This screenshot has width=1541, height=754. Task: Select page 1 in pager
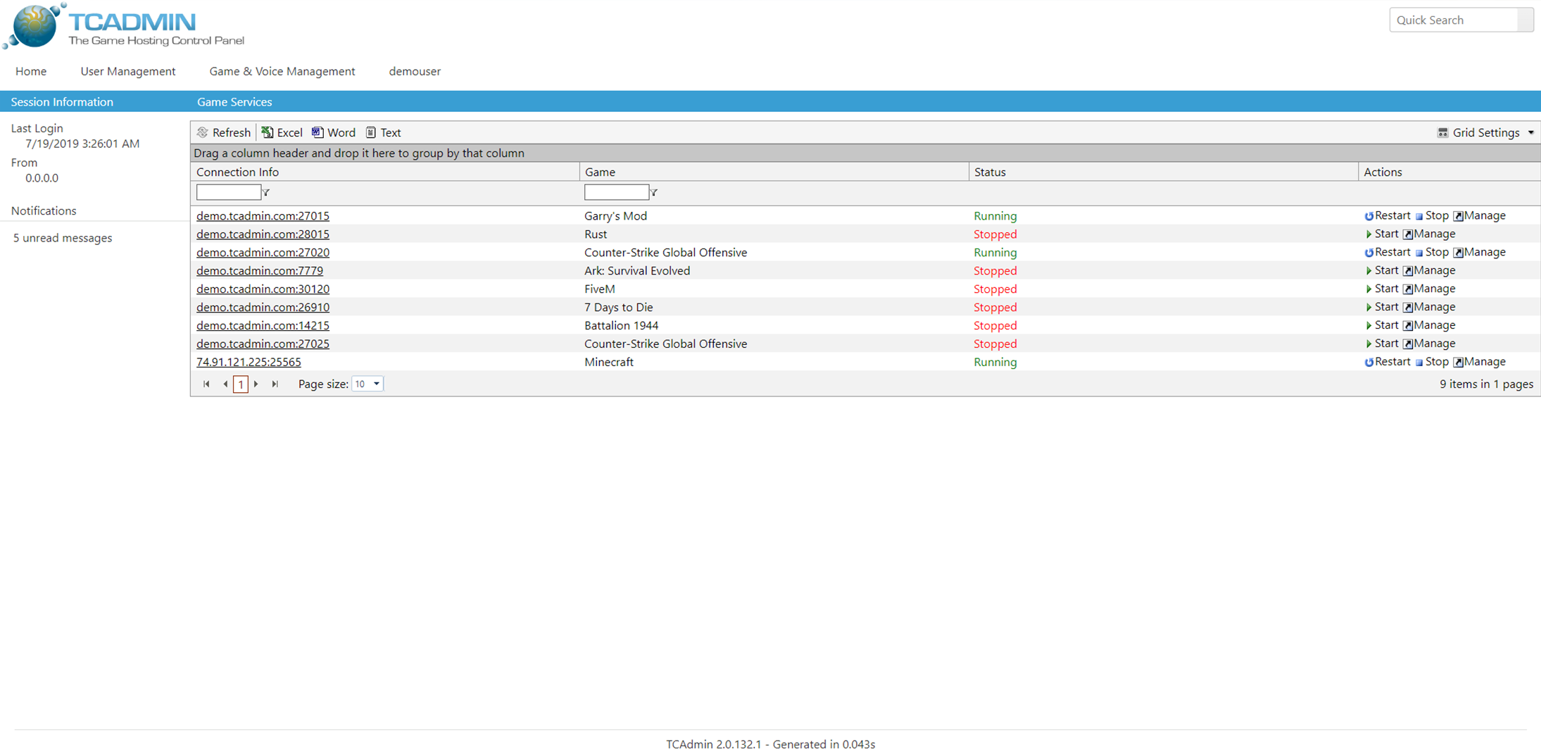click(x=241, y=384)
